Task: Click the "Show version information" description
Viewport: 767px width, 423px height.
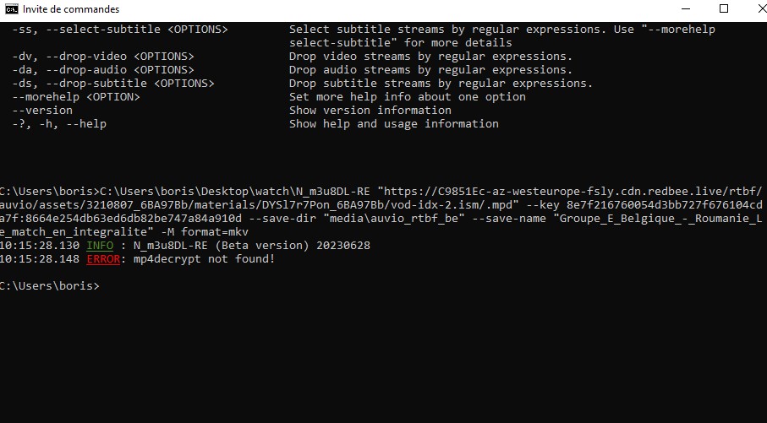Action: tap(370, 111)
